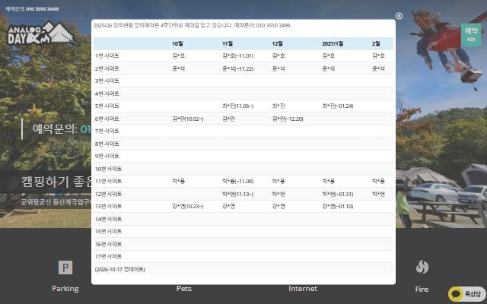The width and height of the screenshot is (487, 304).
Task: Click the 11월 cell of site 13
Action: pos(228,206)
